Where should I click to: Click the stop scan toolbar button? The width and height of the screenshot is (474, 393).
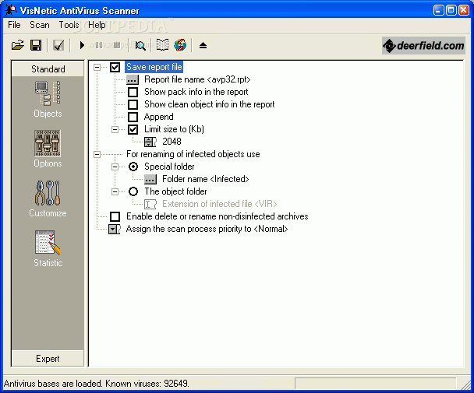117,45
